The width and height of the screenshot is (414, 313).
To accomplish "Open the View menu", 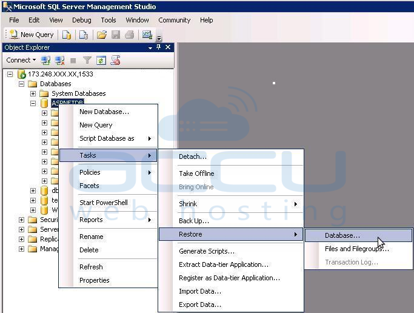I will [56, 20].
